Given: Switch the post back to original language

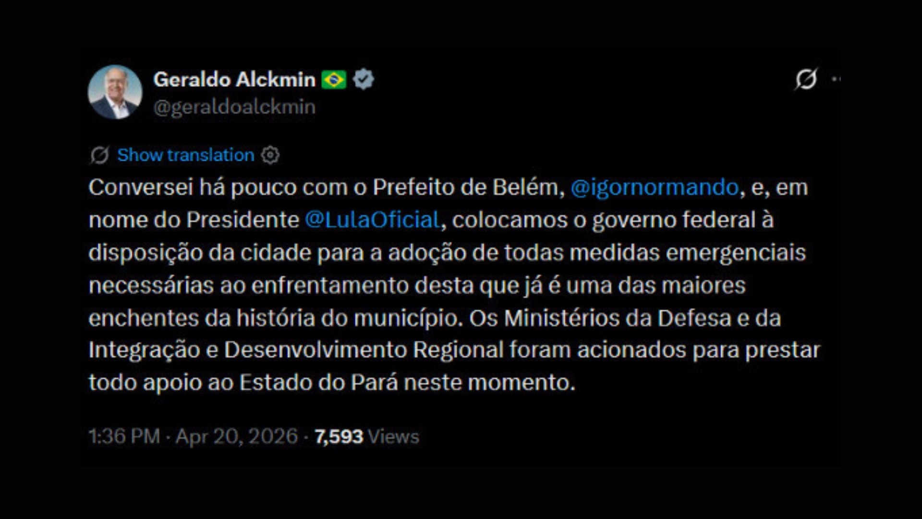Looking at the screenshot, I should (186, 155).
